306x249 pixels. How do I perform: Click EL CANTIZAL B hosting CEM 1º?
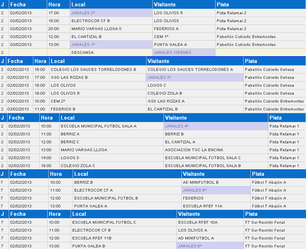111,37
